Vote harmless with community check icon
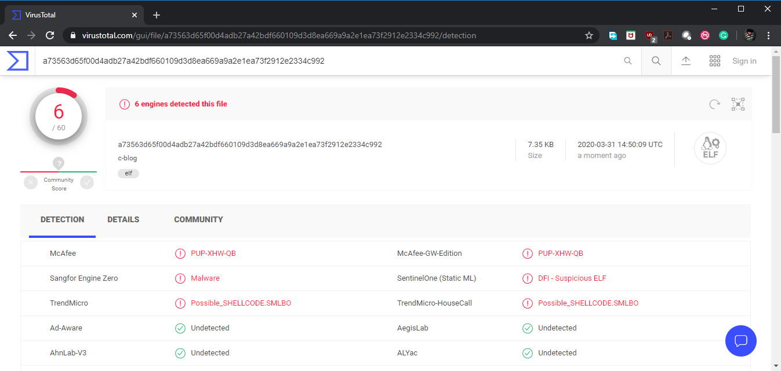 coord(87,182)
